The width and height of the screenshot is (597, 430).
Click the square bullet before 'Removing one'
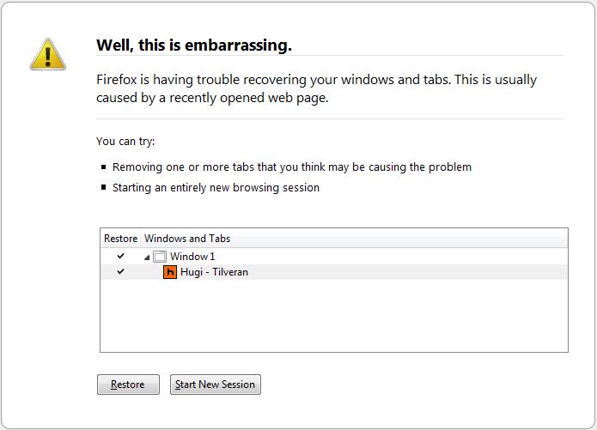(104, 167)
